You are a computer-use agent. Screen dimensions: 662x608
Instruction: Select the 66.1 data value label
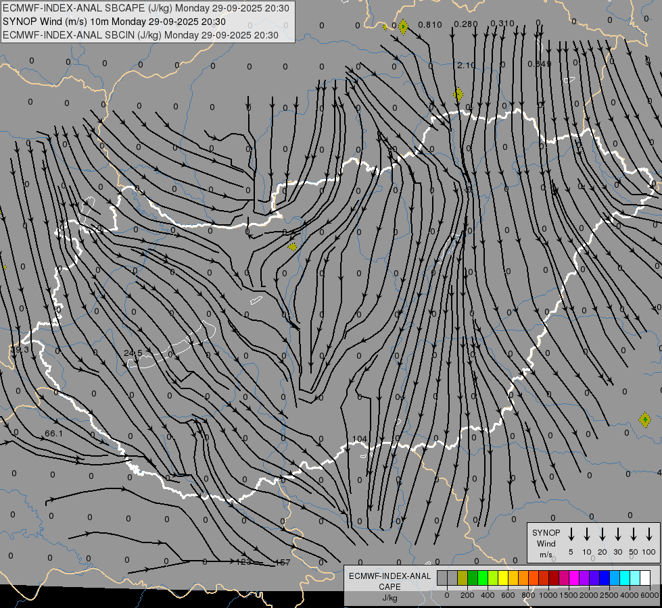pos(53,433)
